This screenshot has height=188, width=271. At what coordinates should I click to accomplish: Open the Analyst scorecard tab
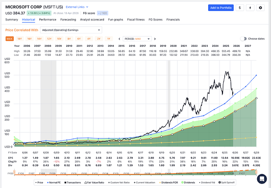pos(92,19)
